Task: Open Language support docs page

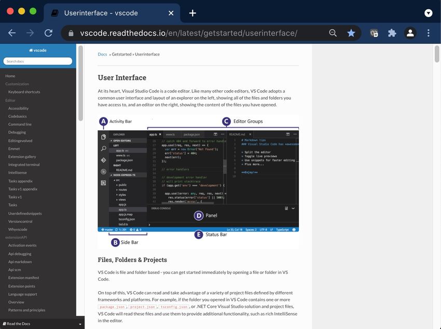Action: tap(22, 294)
